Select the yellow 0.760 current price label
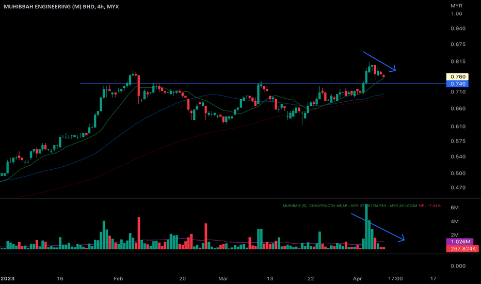The height and width of the screenshot is (284, 481). 457,77
